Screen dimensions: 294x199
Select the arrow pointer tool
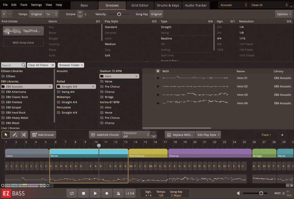6,135
